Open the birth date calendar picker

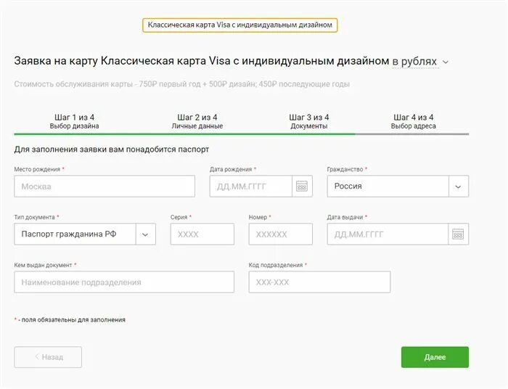pyautogui.click(x=302, y=187)
